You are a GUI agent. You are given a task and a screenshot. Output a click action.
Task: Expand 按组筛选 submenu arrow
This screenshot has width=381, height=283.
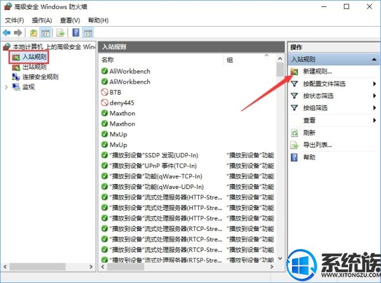(375, 108)
